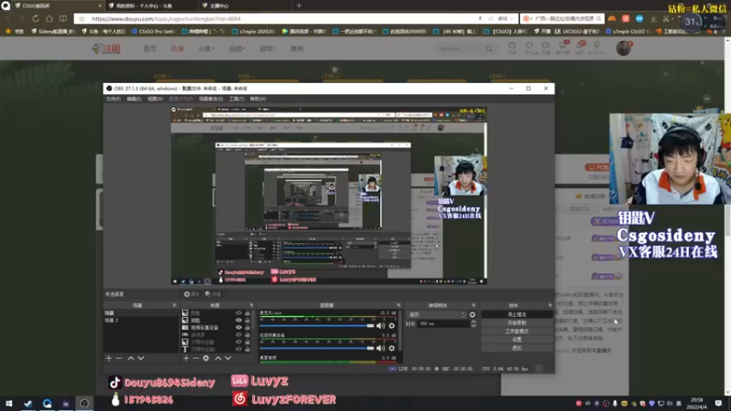Open the 视图(V) menu in OBS
This screenshot has height=411, width=731.
click(x=154, y=99)
